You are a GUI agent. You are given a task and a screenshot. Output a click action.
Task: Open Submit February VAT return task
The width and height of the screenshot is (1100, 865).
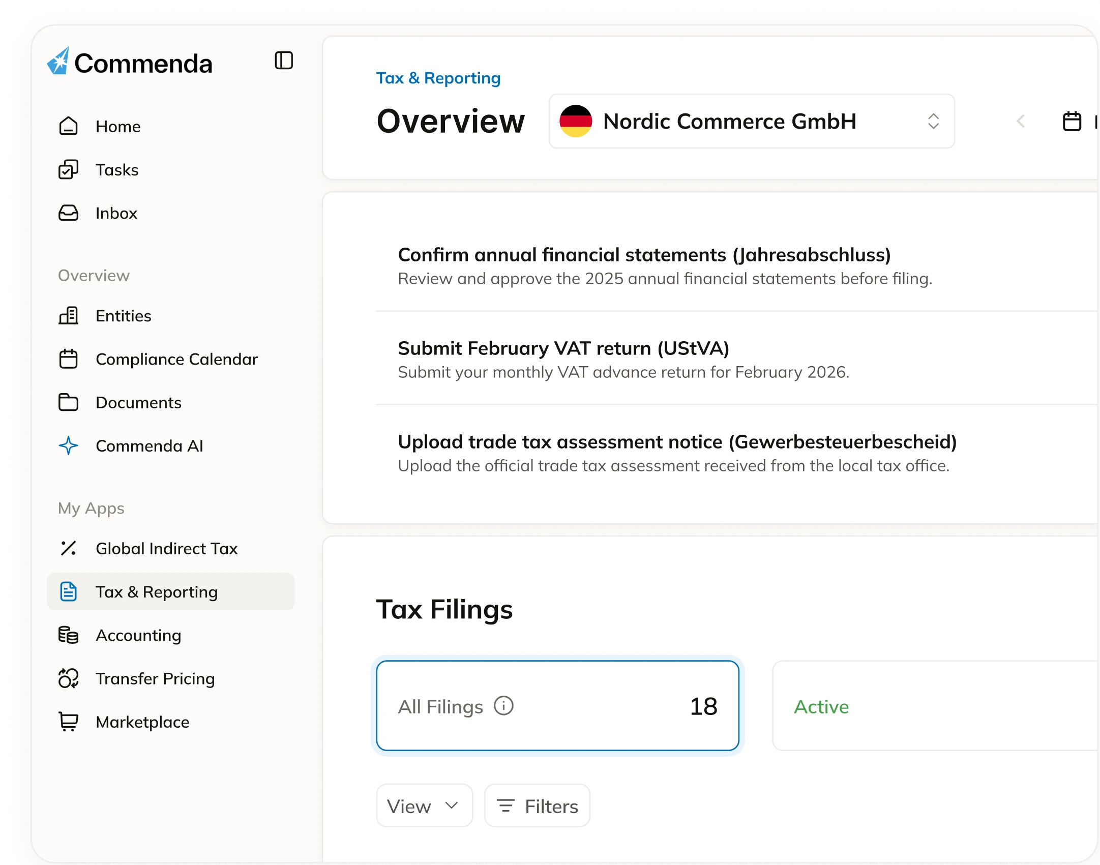[736, 359]
